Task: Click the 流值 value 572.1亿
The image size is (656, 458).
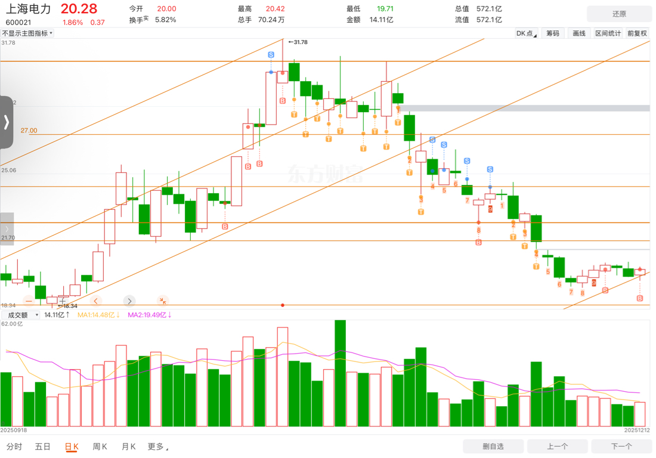Action: [489, 20]
